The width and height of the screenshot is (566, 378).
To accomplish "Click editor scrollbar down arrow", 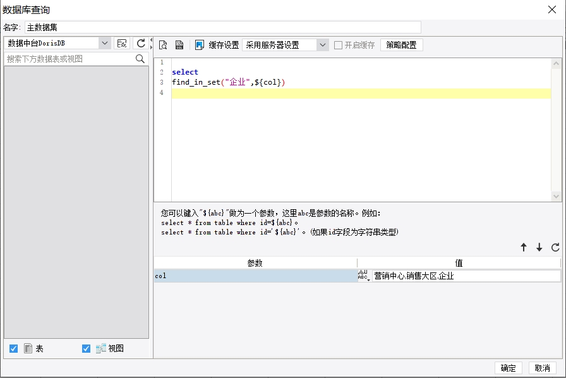I will coord(557,197).
